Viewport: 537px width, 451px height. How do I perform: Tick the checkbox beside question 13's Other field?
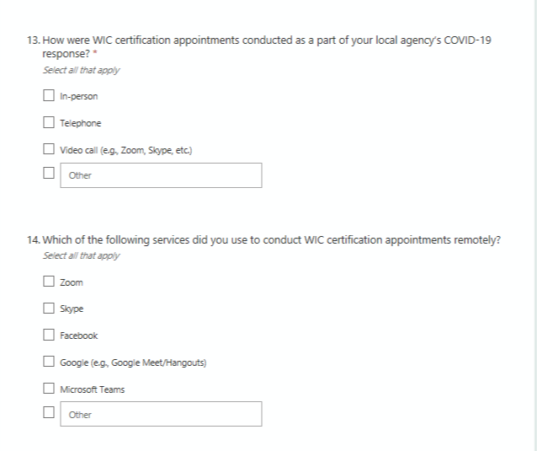click(49, 175)
